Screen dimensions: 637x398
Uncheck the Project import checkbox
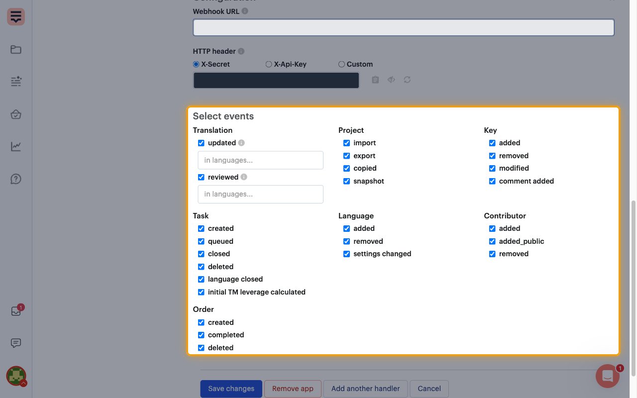tap(346, 143)
